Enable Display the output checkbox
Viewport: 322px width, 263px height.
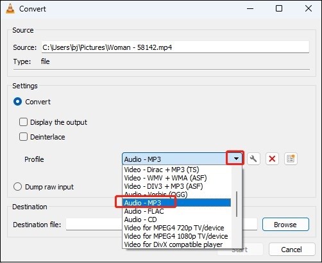(x=23, y=122)
